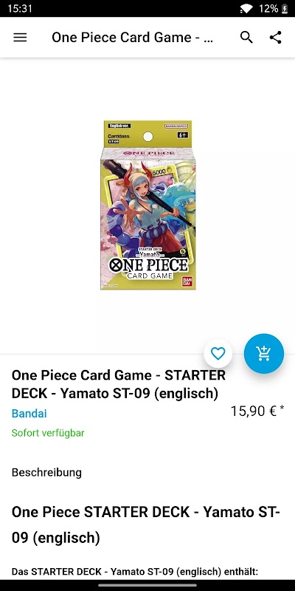Tap the description heading One Piece STARTER DECK
The image size is (295, 591).
point(146,525)
